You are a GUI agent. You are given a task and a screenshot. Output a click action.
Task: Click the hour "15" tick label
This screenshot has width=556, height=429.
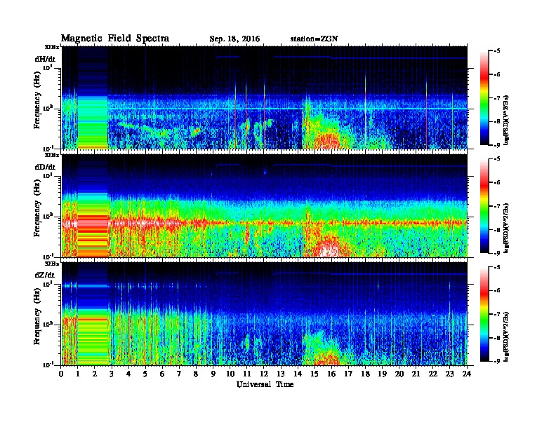pos(315,374)
